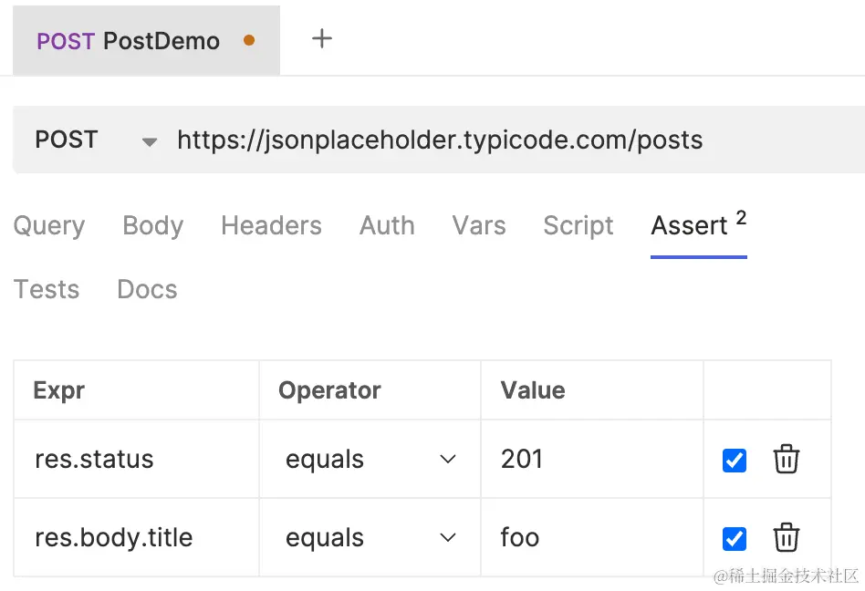Open the POST method dropdown arrow

(x=149, y=141)
